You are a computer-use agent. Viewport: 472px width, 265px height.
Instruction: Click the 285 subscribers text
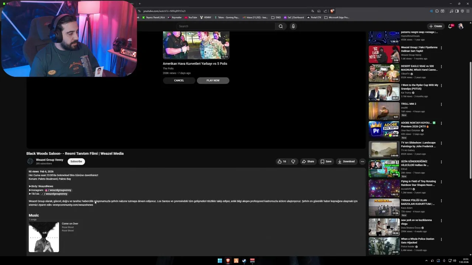coord(44,163)
